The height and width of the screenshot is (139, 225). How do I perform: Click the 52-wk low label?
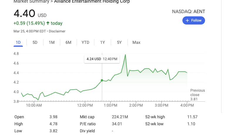(154, 124)
